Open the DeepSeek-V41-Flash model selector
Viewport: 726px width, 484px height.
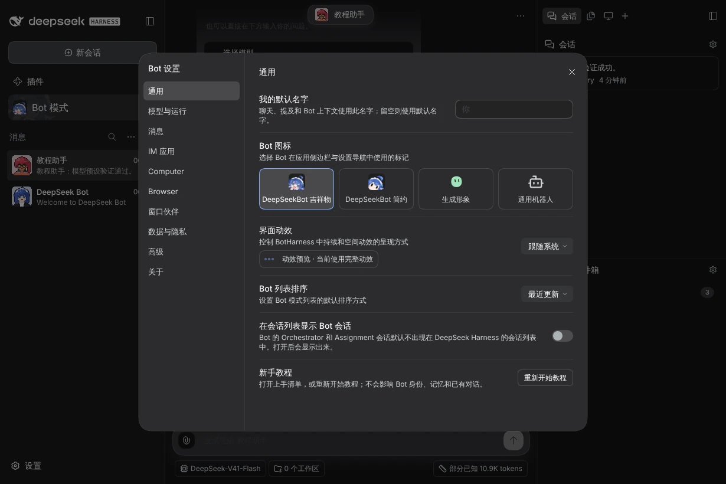(220, 469)
